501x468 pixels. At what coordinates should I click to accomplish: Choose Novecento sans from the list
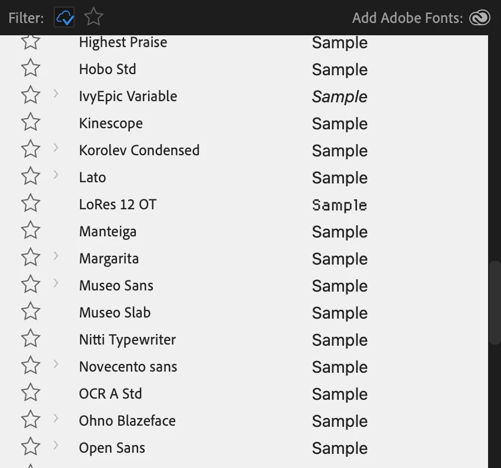[x=128, y=367]
